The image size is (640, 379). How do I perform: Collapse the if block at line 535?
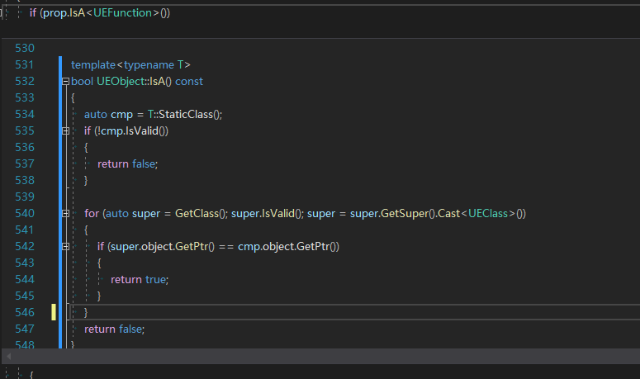65,131
